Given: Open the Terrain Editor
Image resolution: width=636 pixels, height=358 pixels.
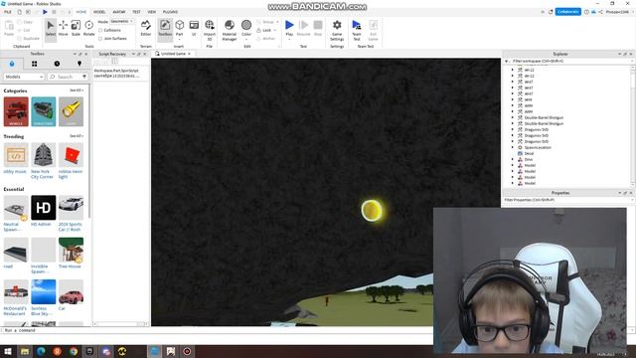Looking at the screenshot, I should [146, 29].
